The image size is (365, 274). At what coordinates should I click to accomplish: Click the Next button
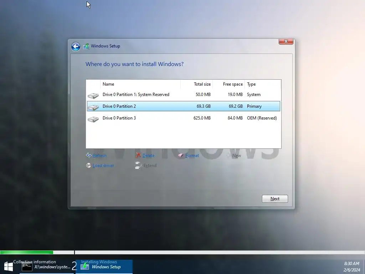coord(275,199)
